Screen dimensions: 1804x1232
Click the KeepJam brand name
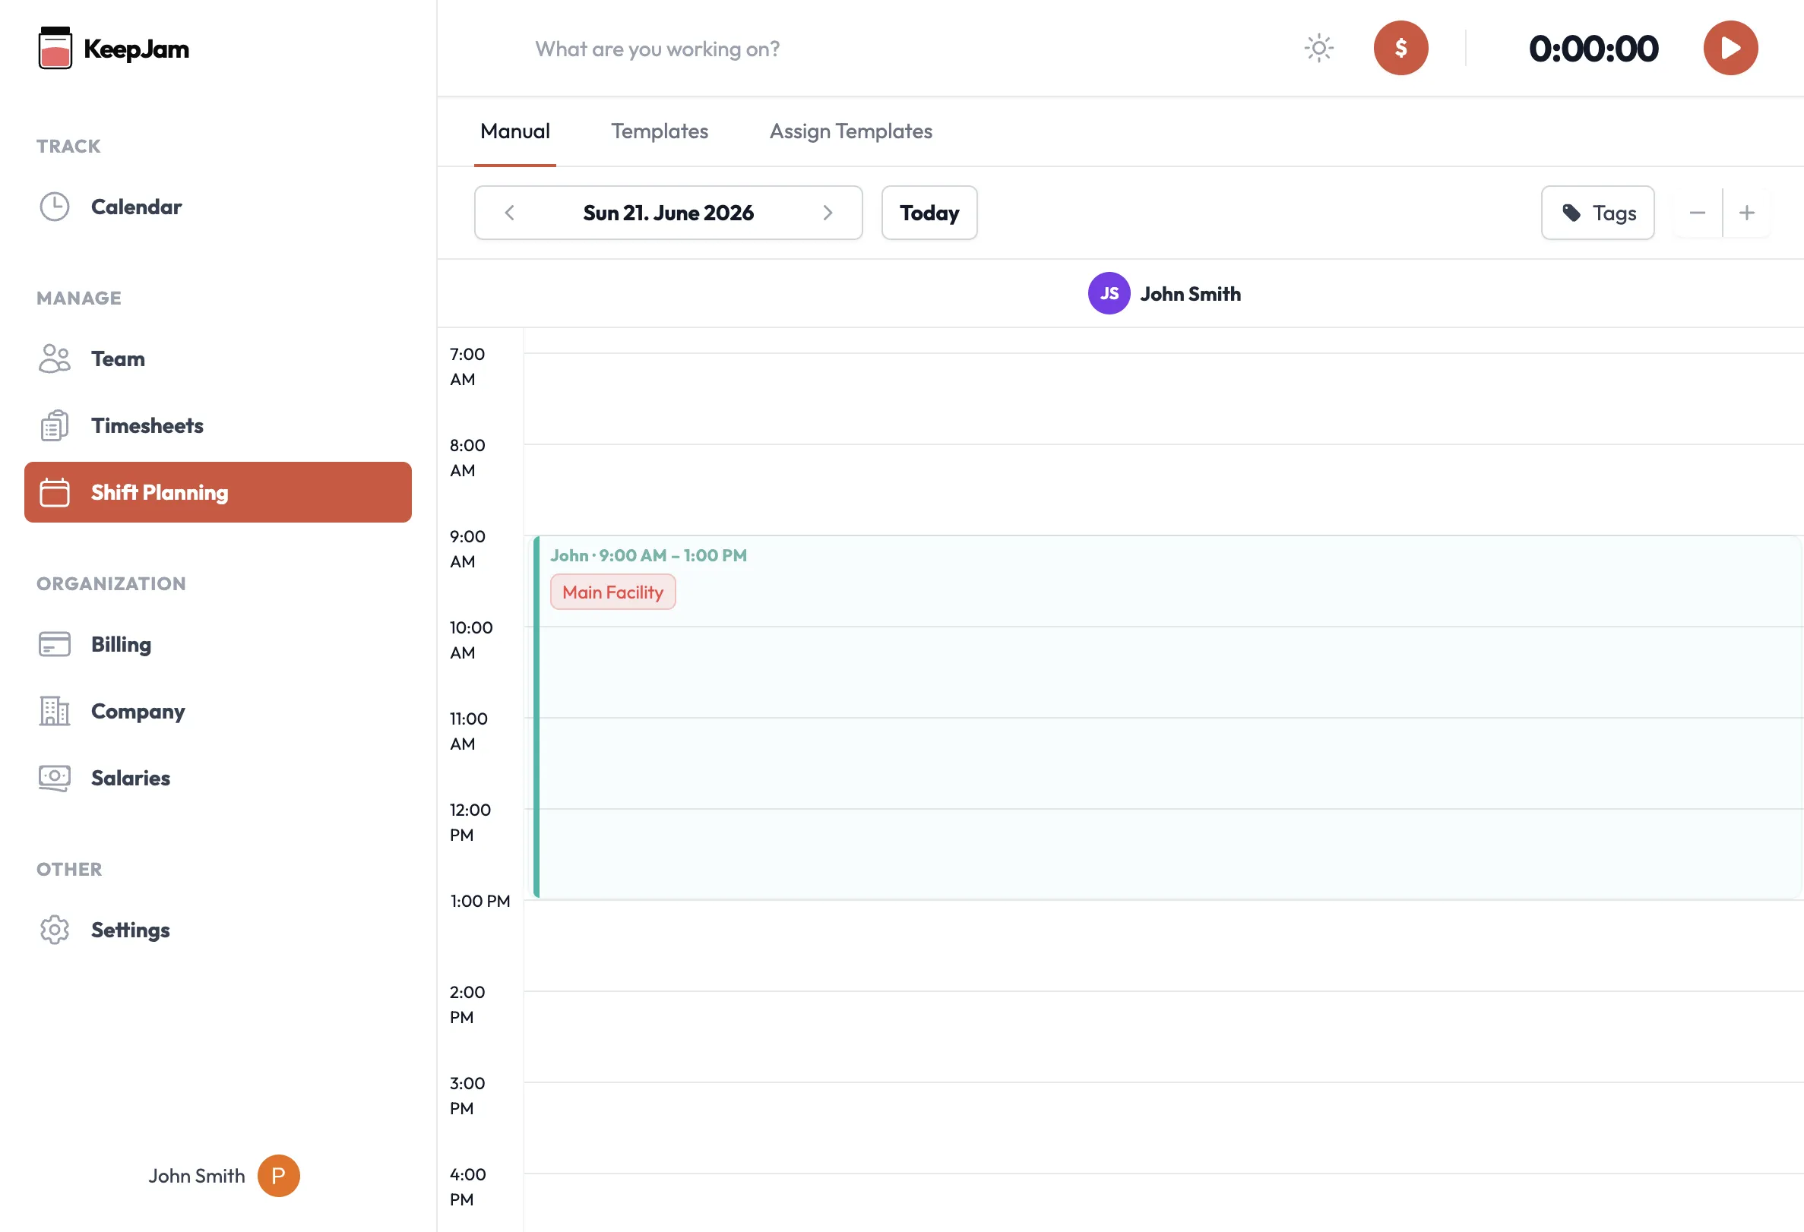pos(136,49)
